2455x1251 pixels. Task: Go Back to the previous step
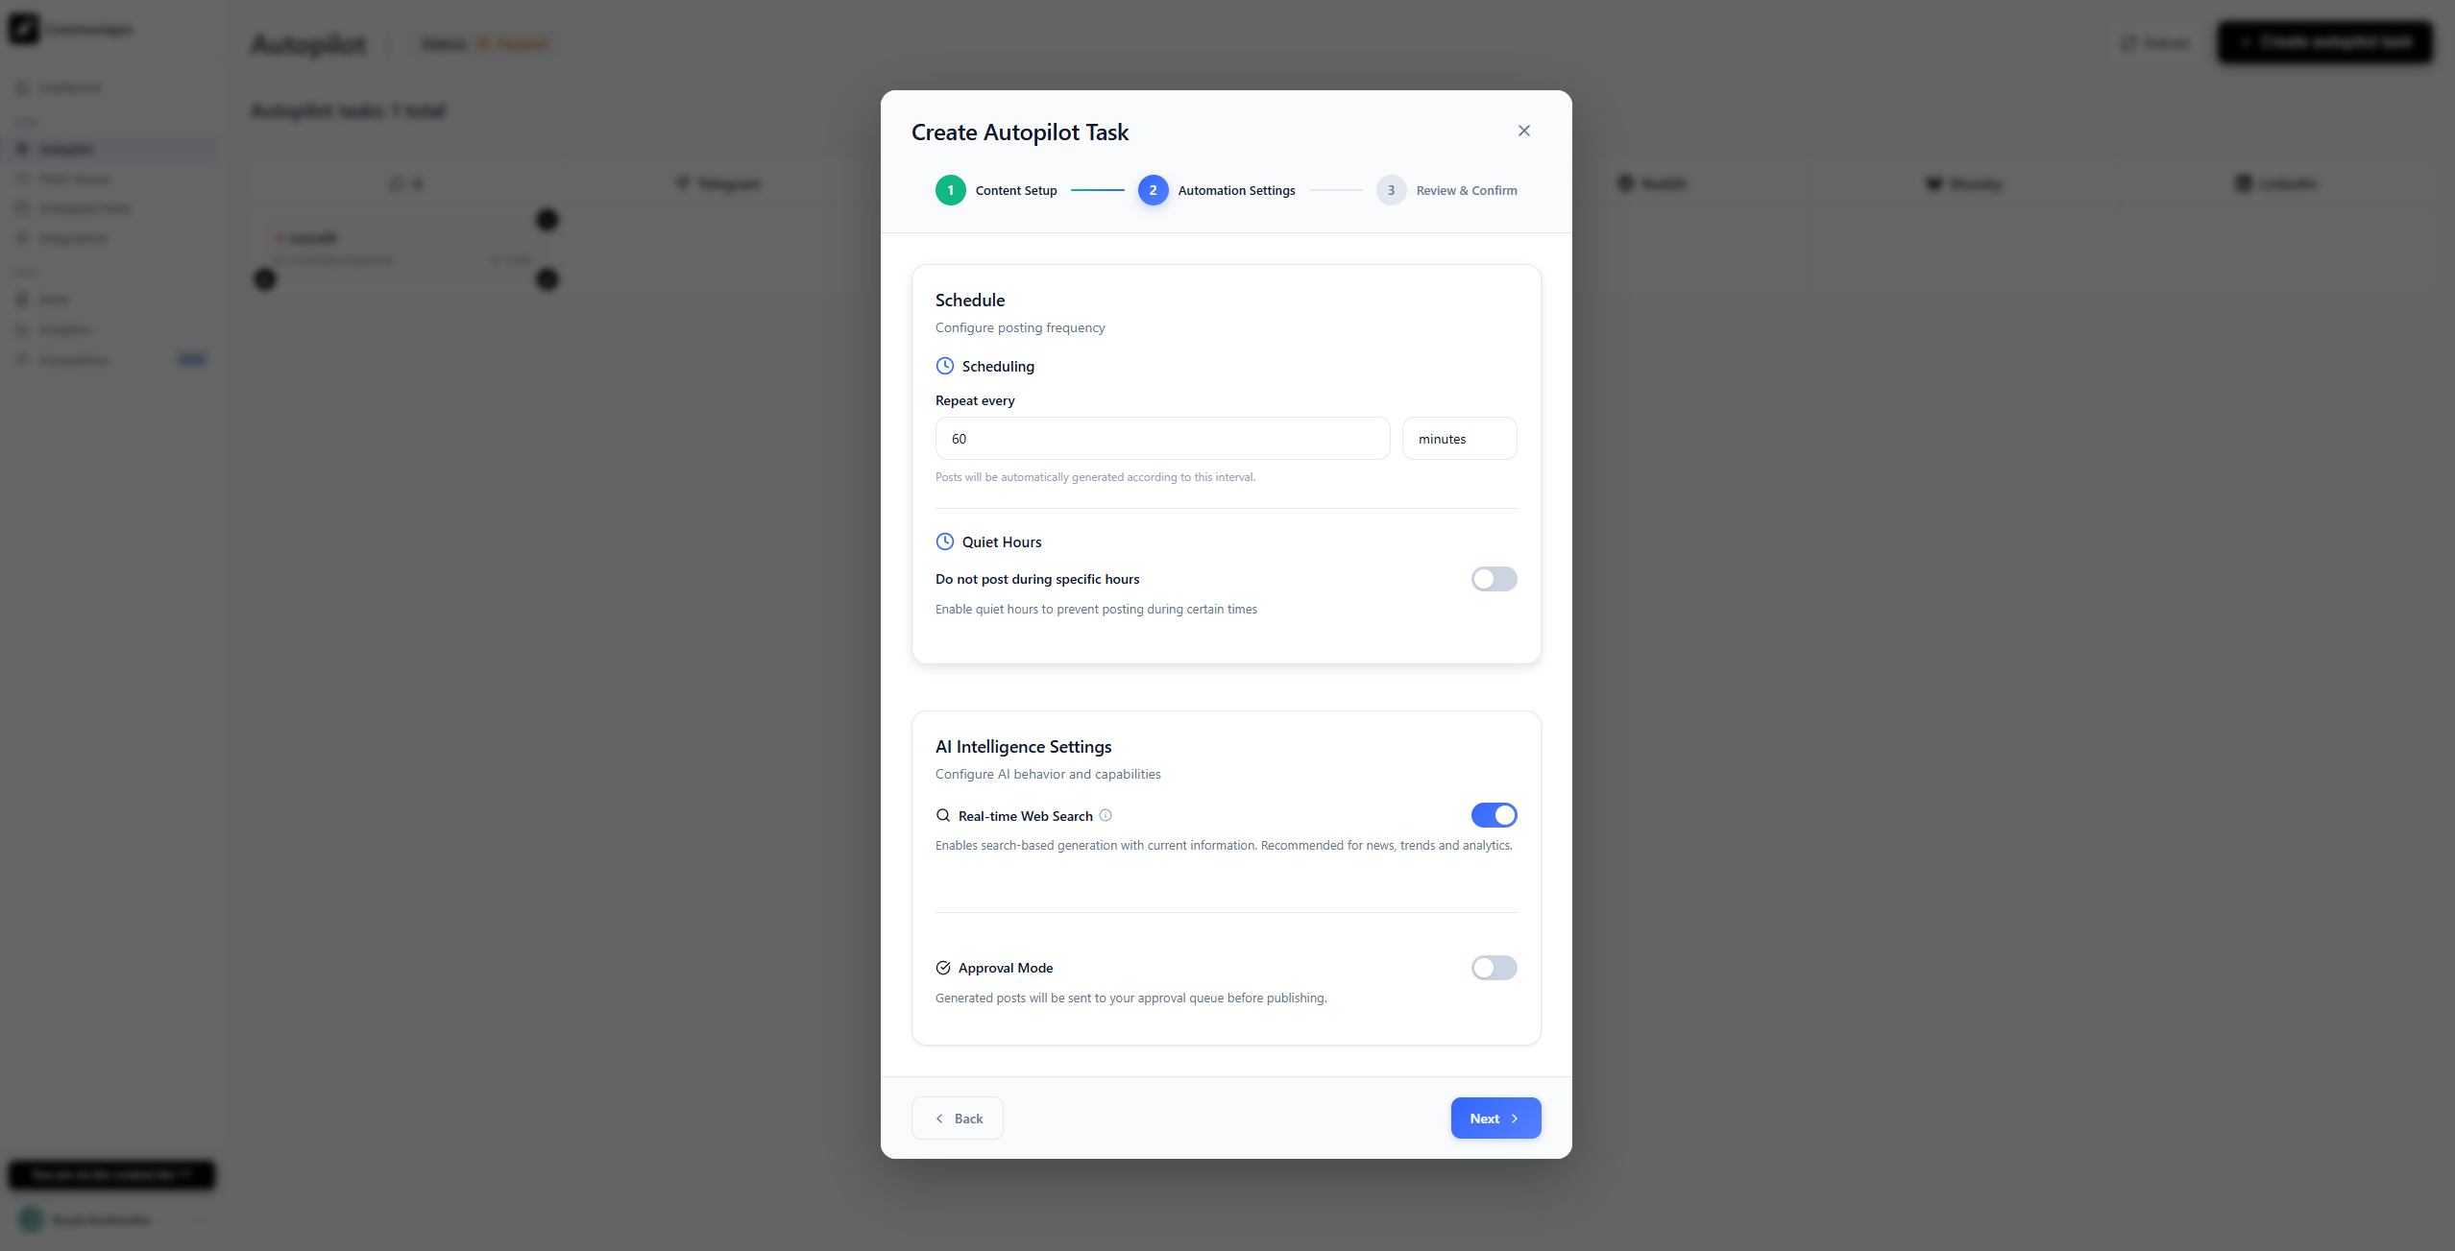[958, 1119]
